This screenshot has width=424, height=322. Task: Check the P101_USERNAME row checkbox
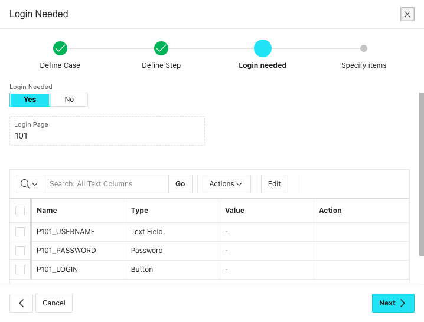pos(20,232)
